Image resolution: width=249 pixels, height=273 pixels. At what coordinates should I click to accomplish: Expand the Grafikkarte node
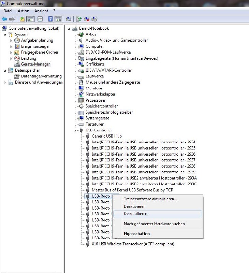click(75, 64)
